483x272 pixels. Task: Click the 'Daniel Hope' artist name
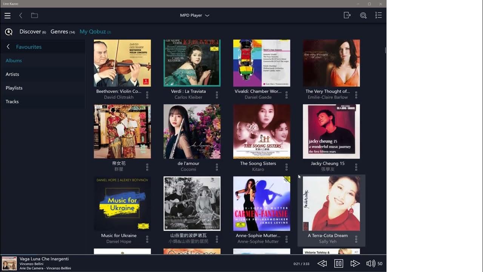[119, 241]
